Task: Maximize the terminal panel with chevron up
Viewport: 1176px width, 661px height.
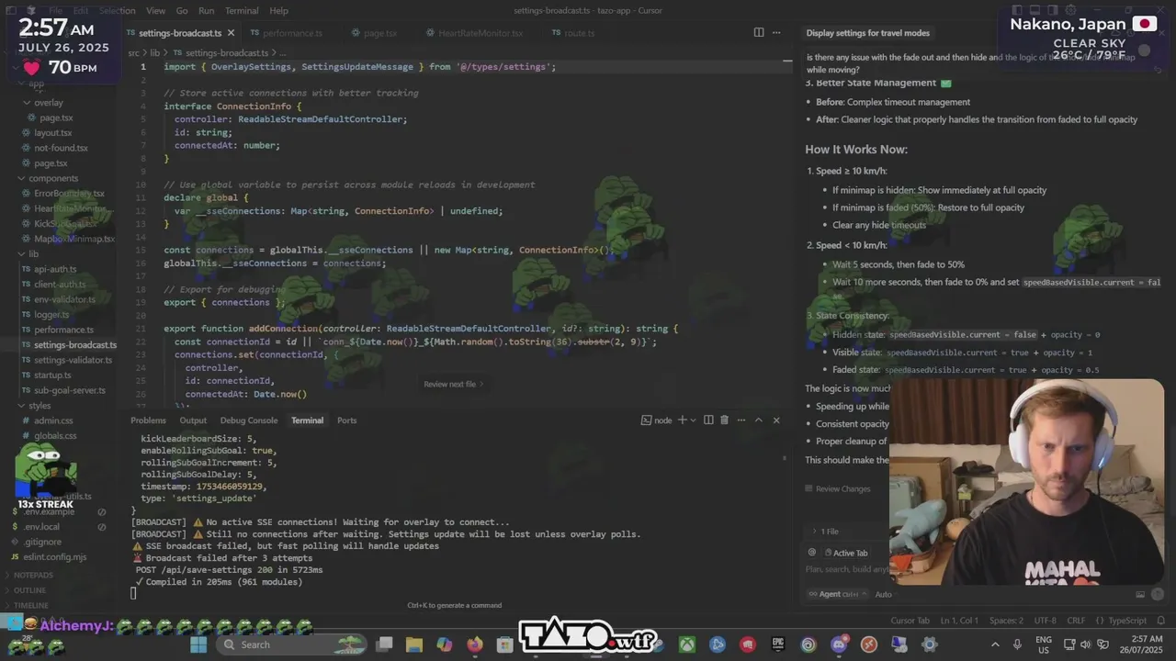Action: coord(758,420)
